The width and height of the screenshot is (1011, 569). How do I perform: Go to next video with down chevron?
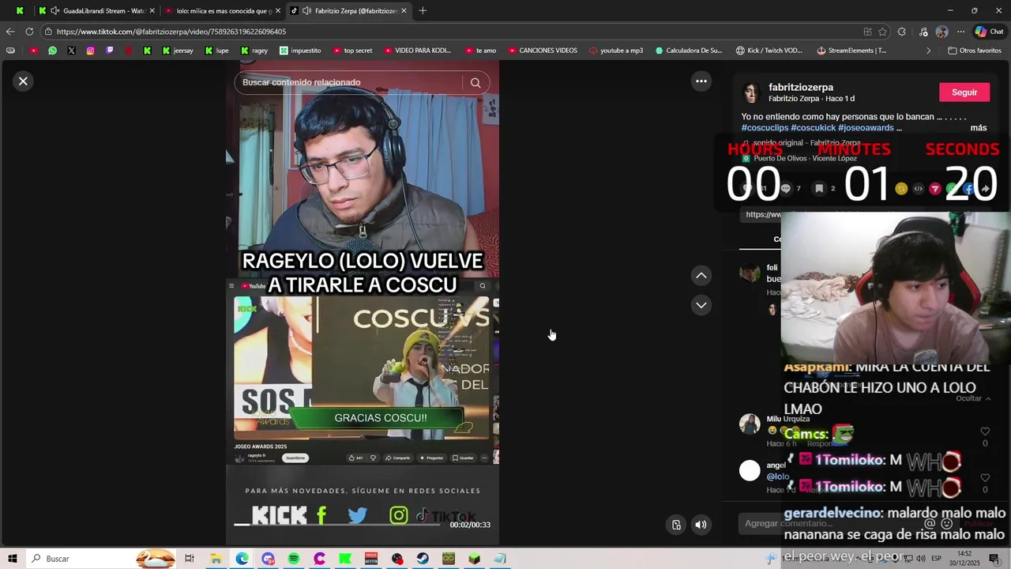701,305
